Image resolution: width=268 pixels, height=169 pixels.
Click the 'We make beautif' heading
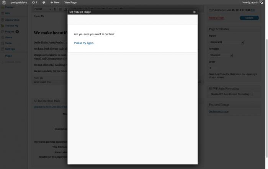tap(51, 32)
